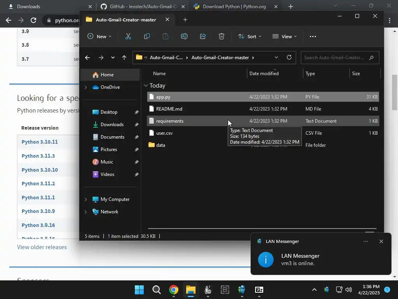The height and width of the screenshot is (299, 398).
Task: Close the Download Python Chrome tab
Action: click(276, 7)
